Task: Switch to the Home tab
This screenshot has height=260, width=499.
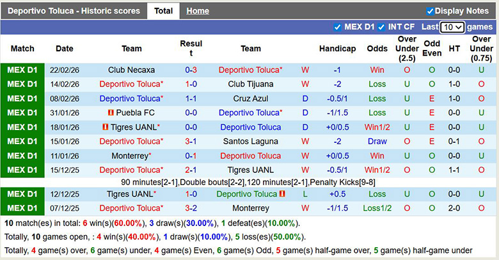Action: (198, 11)
